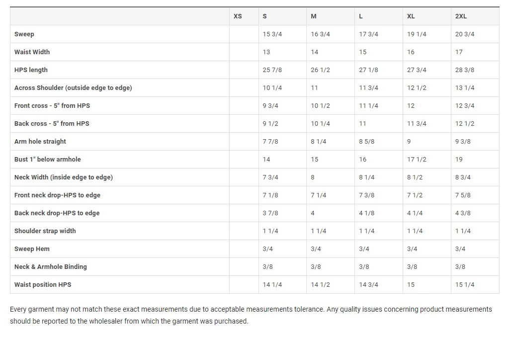Click the HPS length row label

point(31,70)
